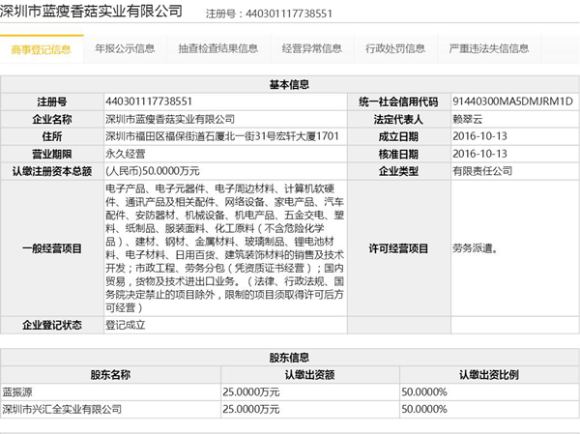Screen dimensions: 580x434
Task: Click the 一般经营项目 label
Action: pos(52,248)
